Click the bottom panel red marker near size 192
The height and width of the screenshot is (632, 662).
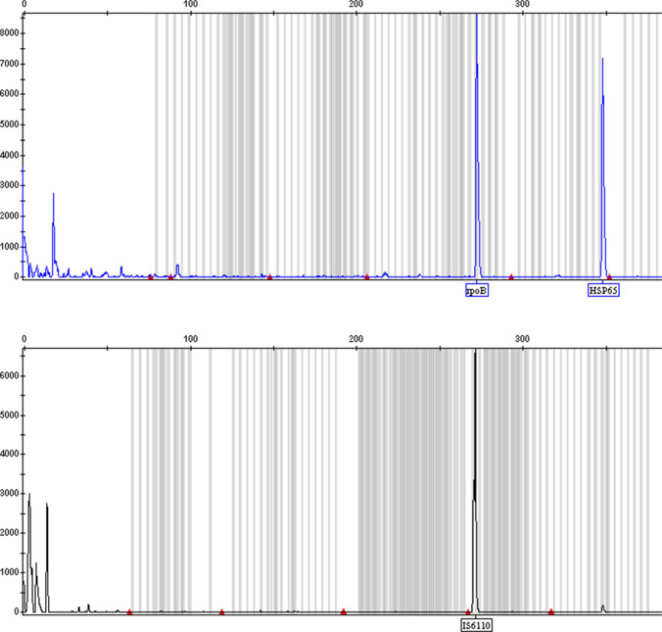pos(344,611)
